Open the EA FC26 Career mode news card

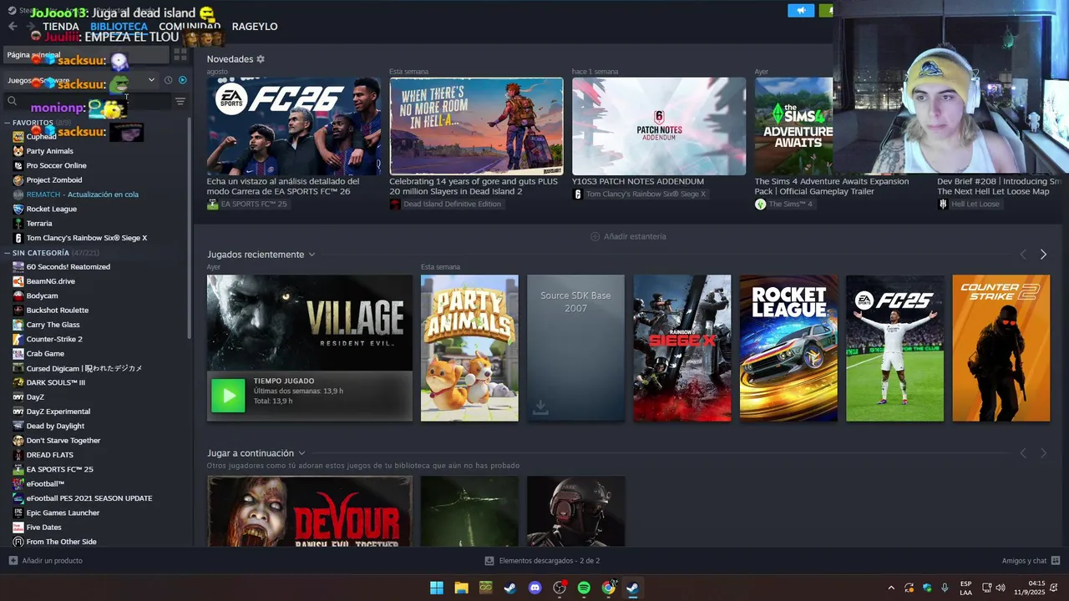[294, 126]
